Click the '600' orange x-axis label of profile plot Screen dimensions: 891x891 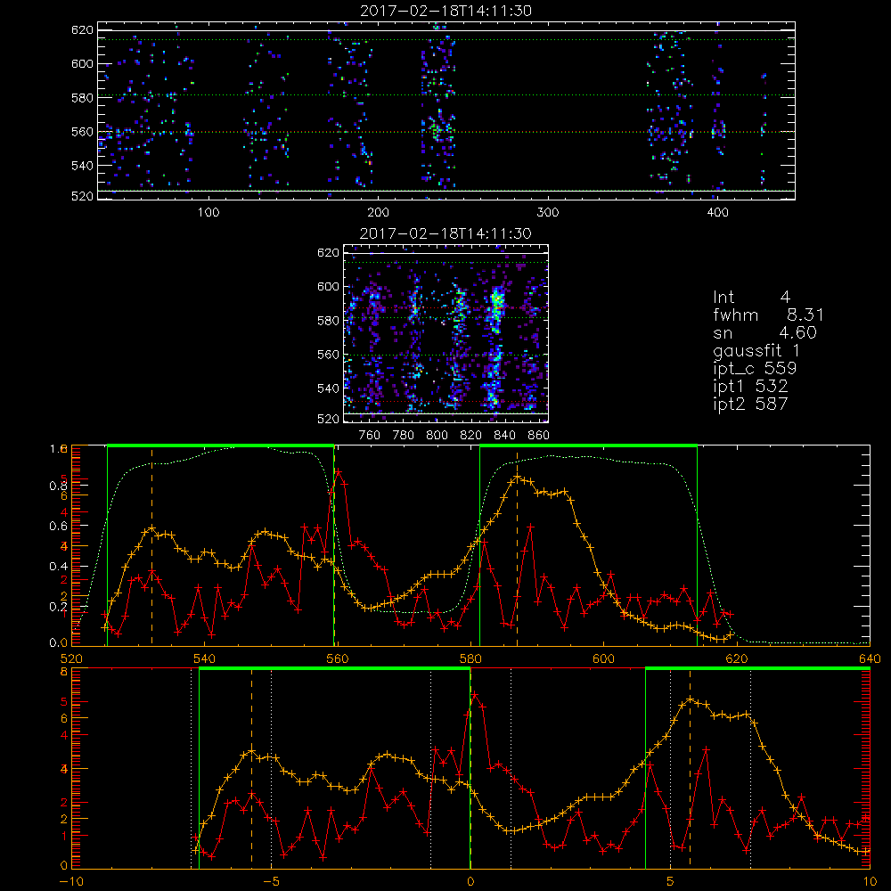pyautogui.click(x=603, y=658)
